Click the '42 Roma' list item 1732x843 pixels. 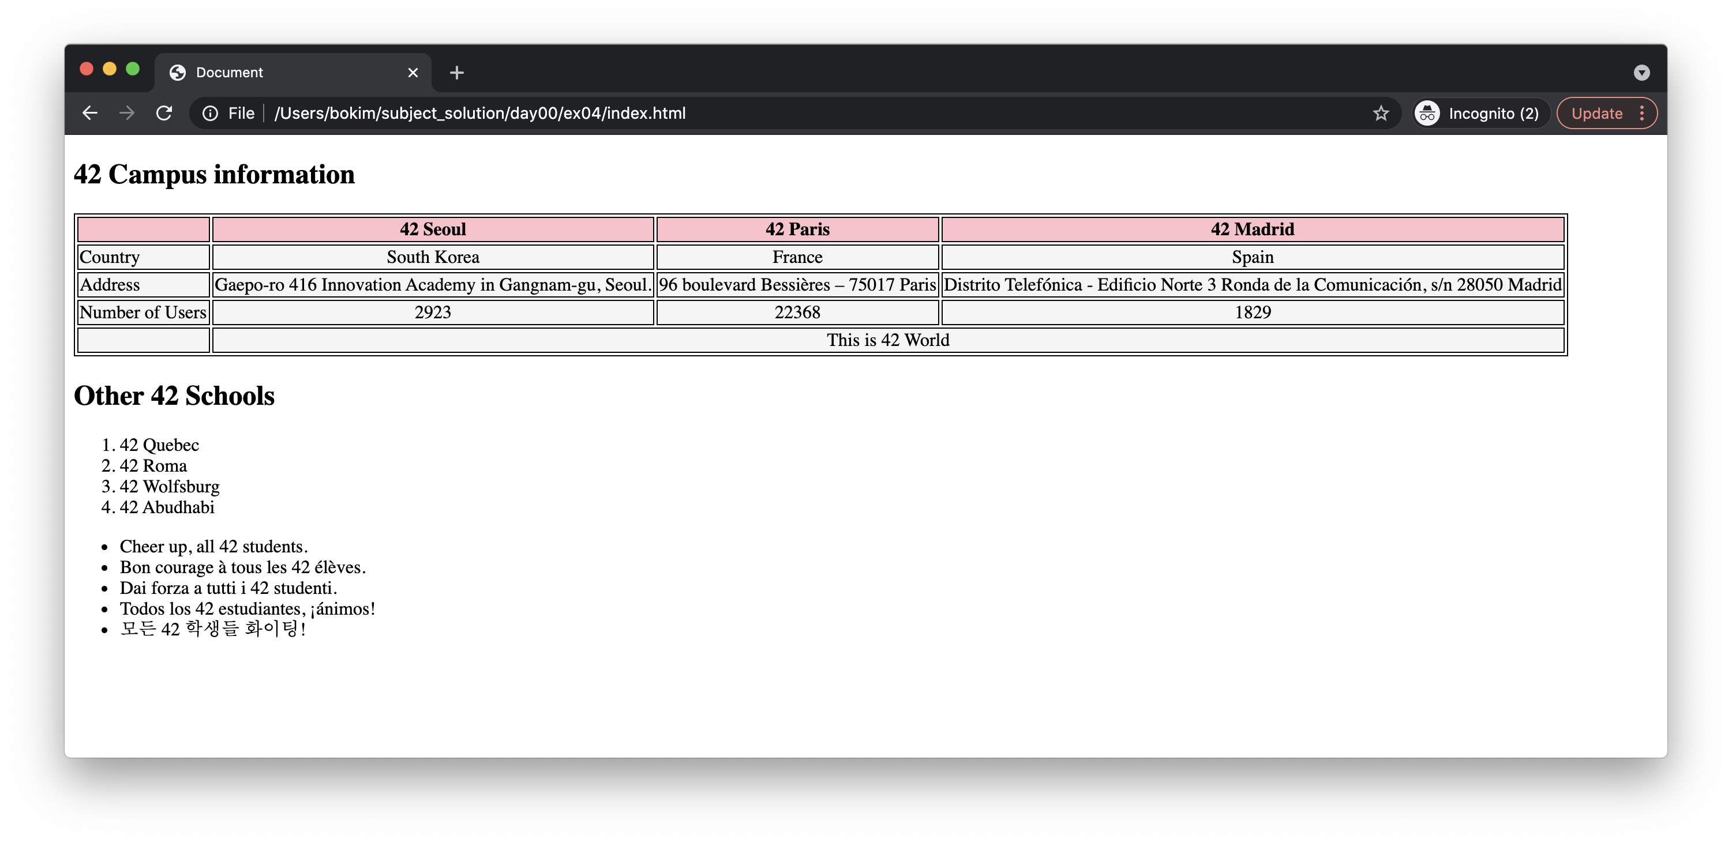point(153,465)
